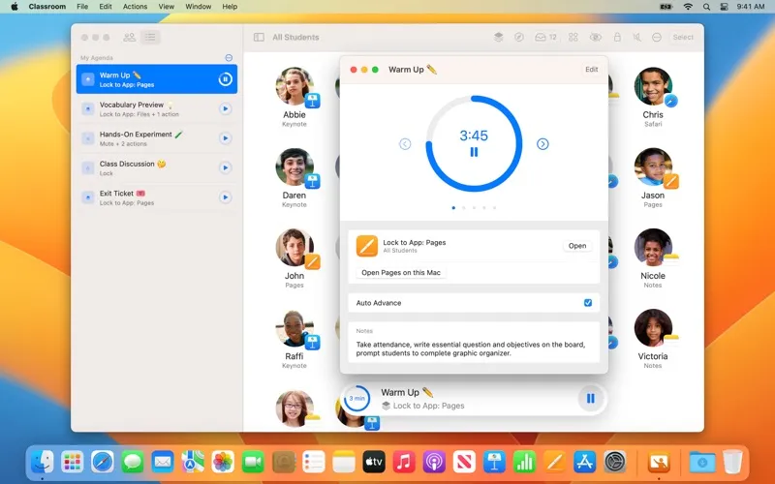Open the Apple menu

[x=15, y=7]
